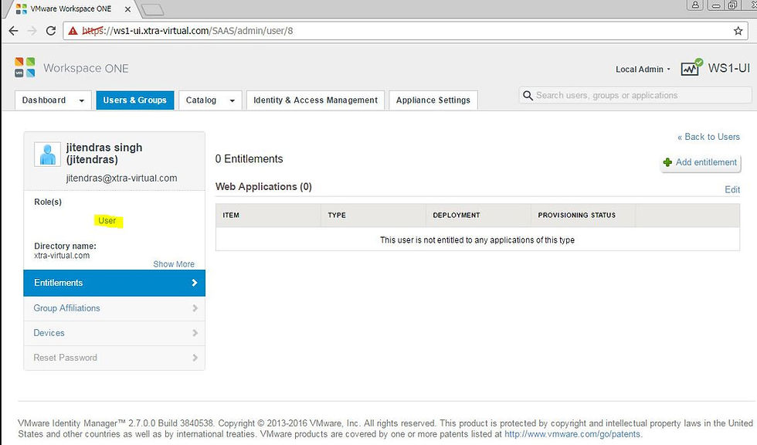Click the Back to Users link
The image size is (757, 445).
708,137
